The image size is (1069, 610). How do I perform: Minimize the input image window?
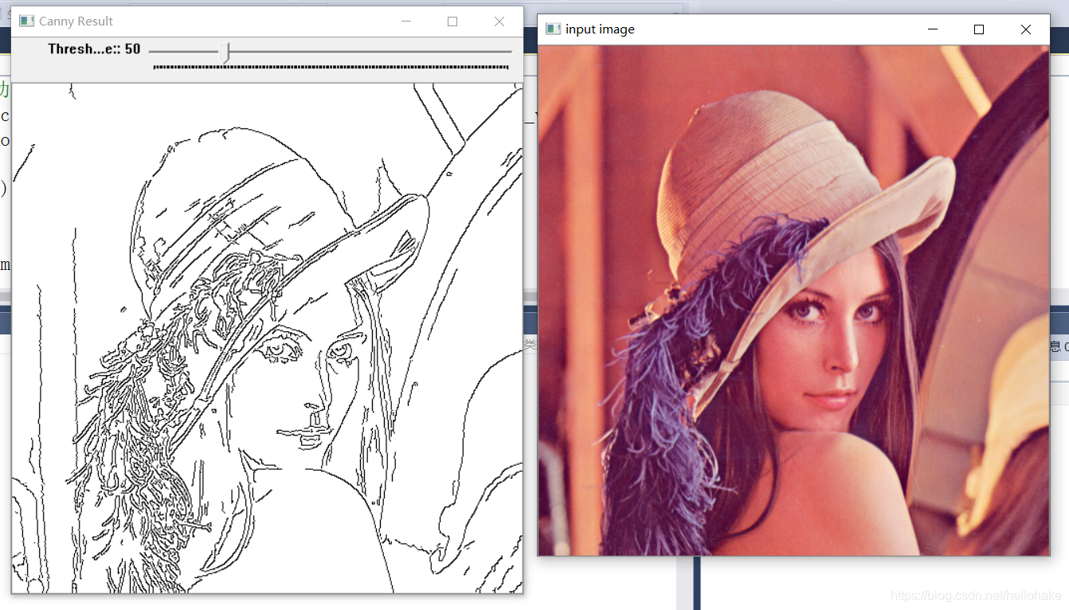[x=933, y=29]
